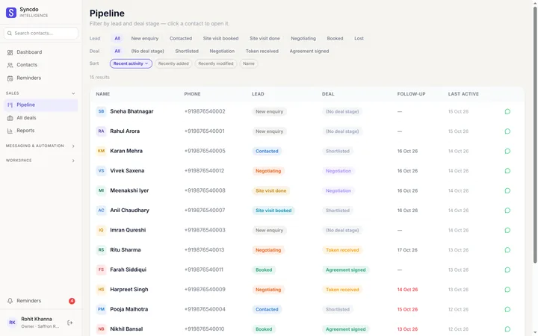Filter leads by Lost stage
Screen dimensions: 538x336
pyautogui.click(x=359, y=38)
